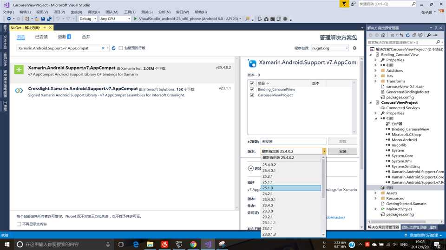The width and height of the screenshot is (446, 250).
Task: Select version 24.2.1 from the list
Action: (291, 194)
